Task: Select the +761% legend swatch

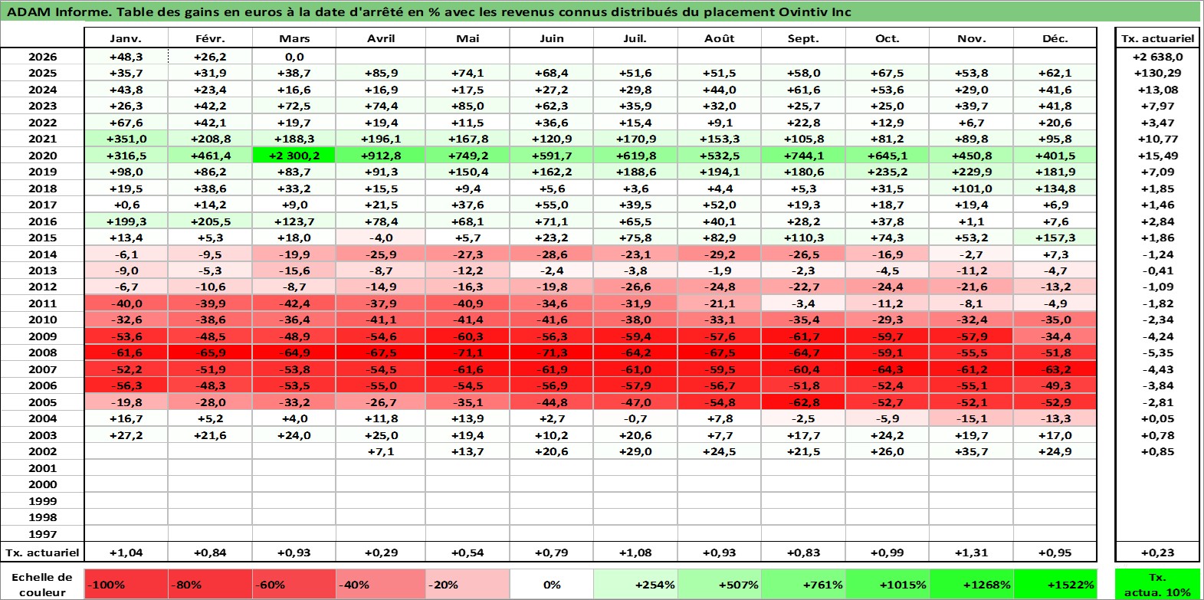Action: point(803,584)
